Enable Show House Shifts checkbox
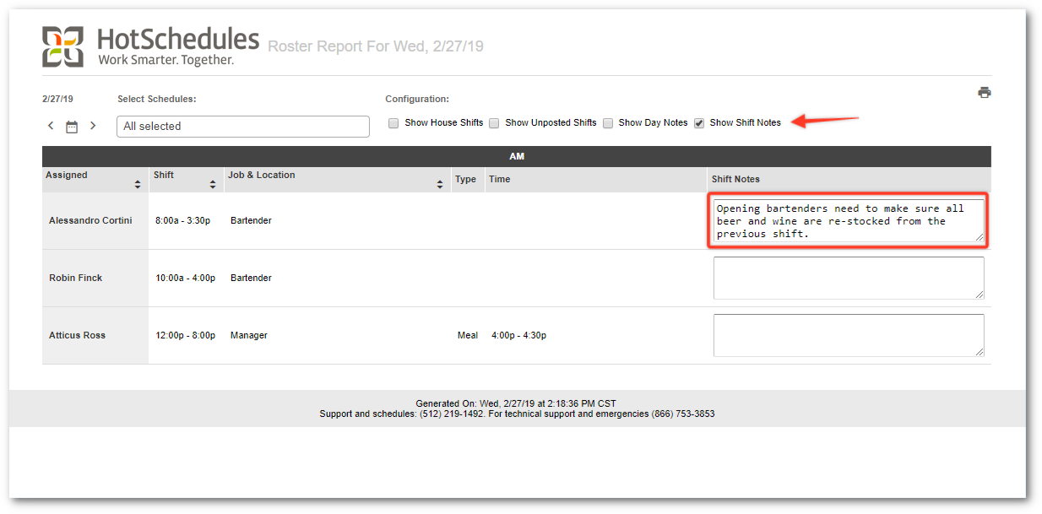This screenshot has width=1042, height=514. 393,123
